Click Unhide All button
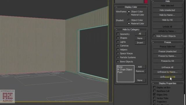This screenshot has width=186, height=105. [167, 27]
